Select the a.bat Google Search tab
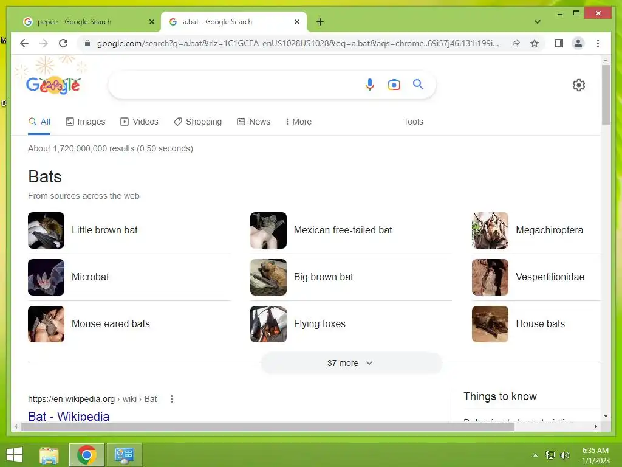This screenshot has width=622, height=467. coord(234,22)
